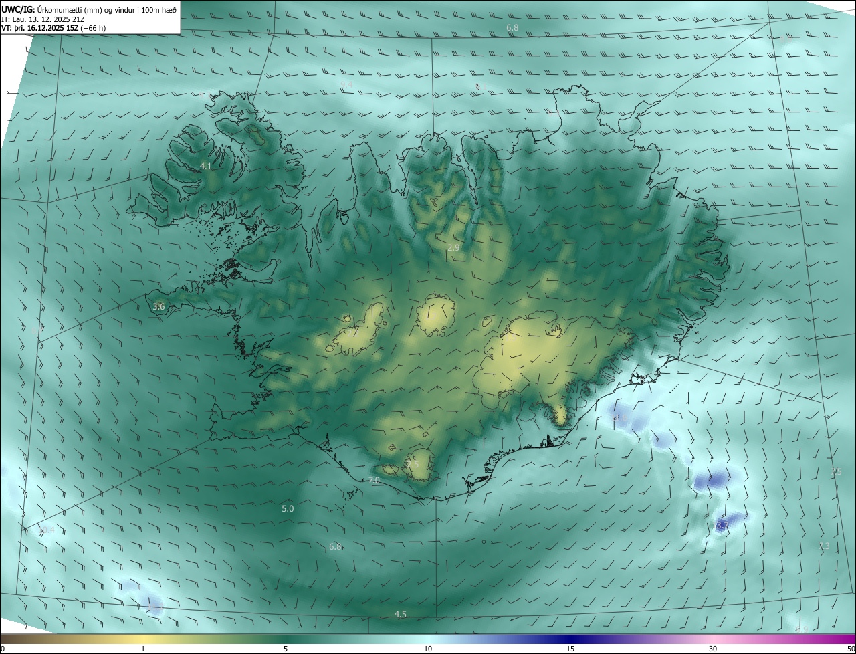Click the "UWC/IG:" label in the title box

point(17,10)
